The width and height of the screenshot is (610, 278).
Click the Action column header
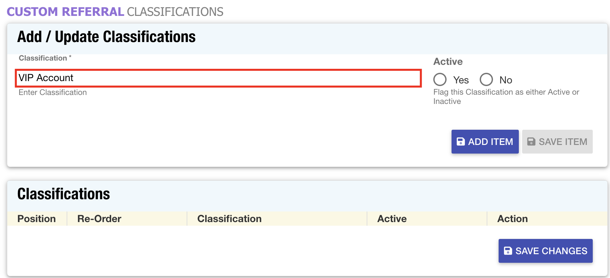click(x=513, y=219)
